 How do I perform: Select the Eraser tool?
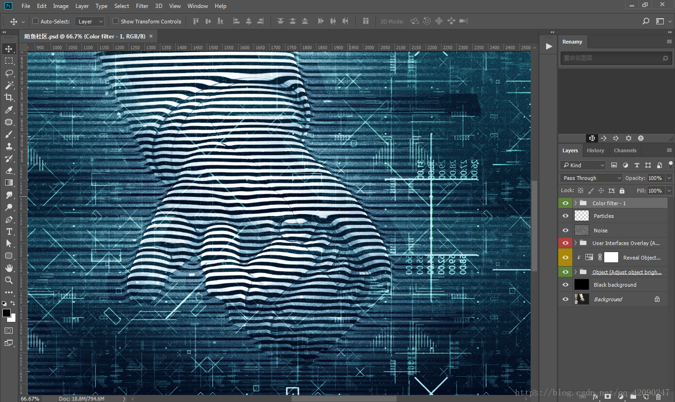tap(9, 171)
